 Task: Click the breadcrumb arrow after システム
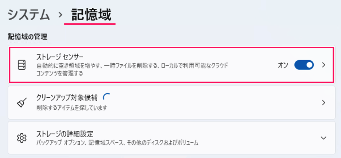click(60, 15)
